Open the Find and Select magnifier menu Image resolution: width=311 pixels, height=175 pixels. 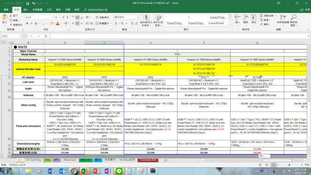tap(294, 20)
